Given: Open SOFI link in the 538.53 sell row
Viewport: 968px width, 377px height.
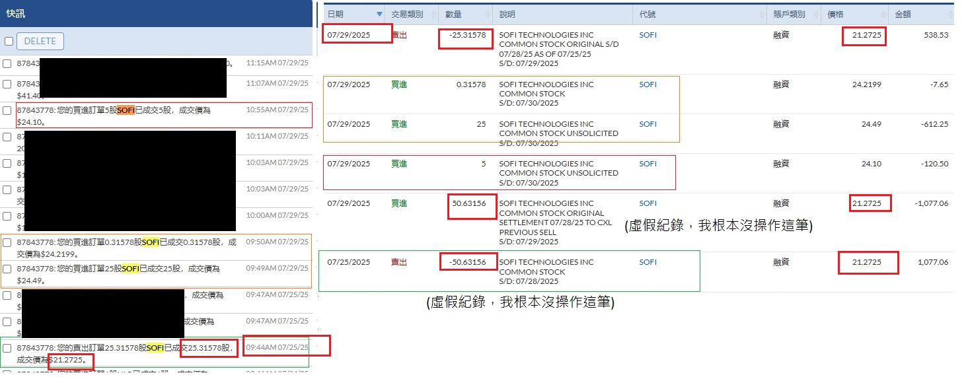Looking at the screenshot, I should (x=648, y=35).
